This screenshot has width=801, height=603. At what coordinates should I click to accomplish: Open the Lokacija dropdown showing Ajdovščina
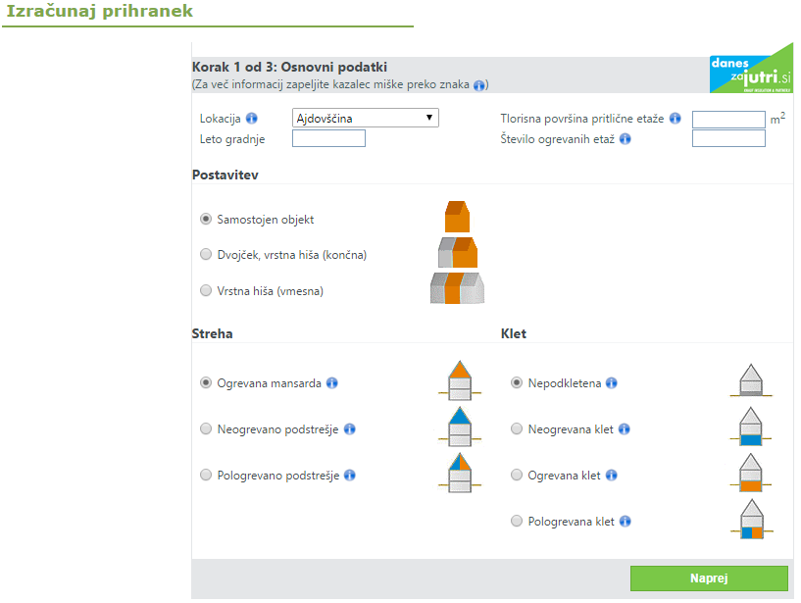point(365,119)
